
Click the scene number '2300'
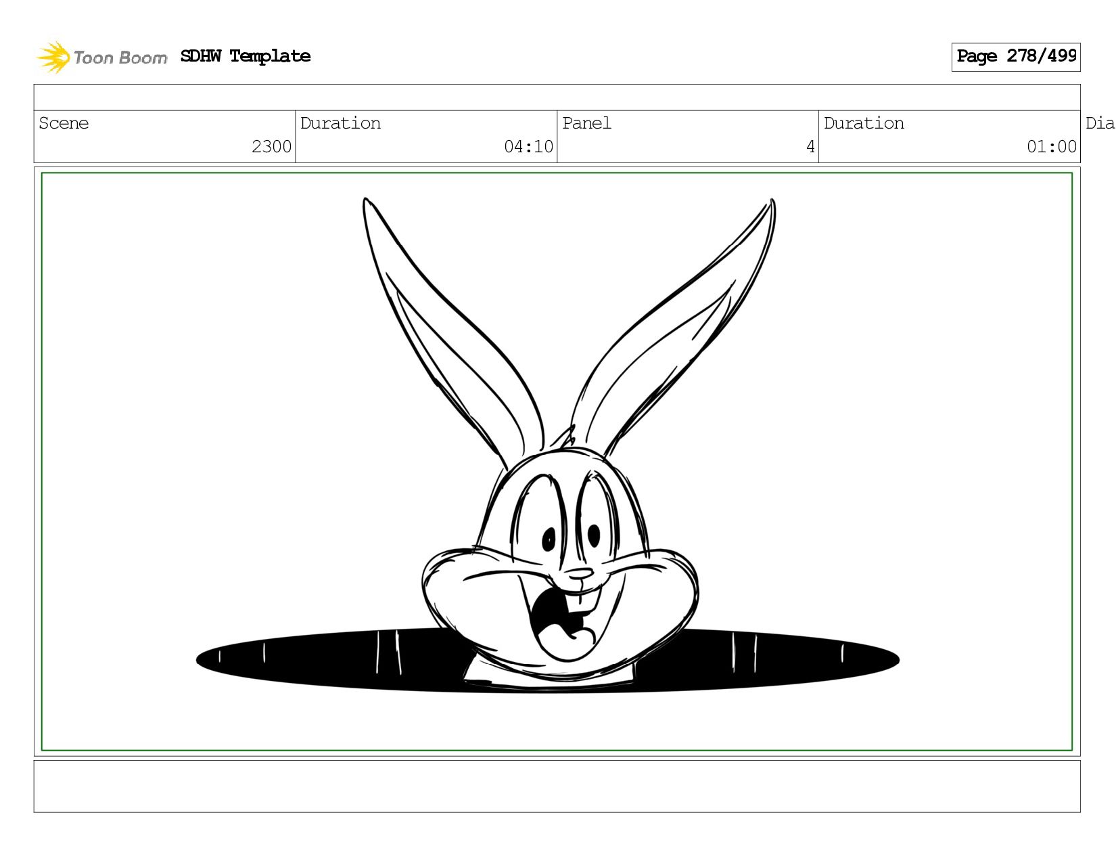pyautogui.click(x=271, y=147)
